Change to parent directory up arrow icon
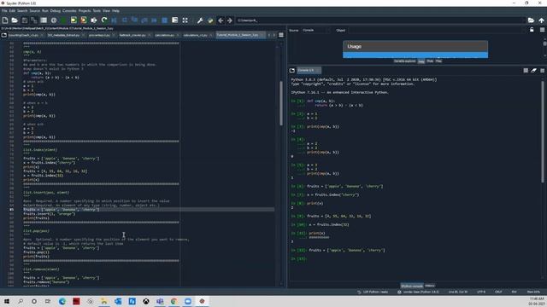Image resolution: width=547 pixels, height=307 pixels. pyautogui.click(x=541, y=20)
